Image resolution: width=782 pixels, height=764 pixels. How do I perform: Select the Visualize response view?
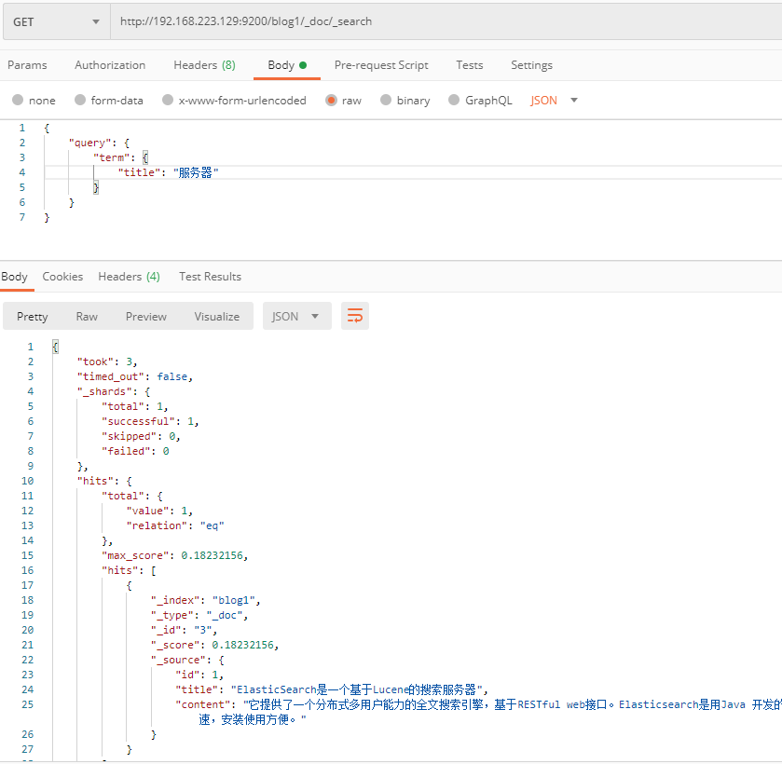pyautogui.click(x=217, y=317)
